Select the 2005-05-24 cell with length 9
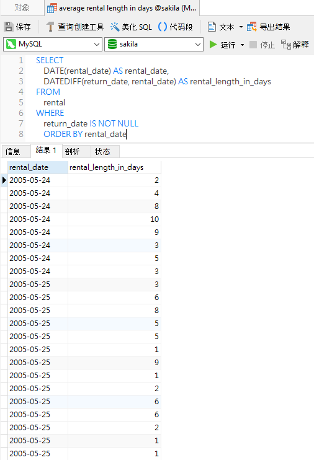314x460 pixels. pyautogui.click(x=38, y=232)
